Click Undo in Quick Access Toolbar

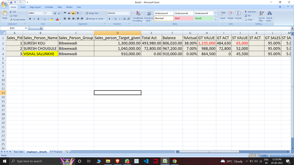click(x=15, y=2)
